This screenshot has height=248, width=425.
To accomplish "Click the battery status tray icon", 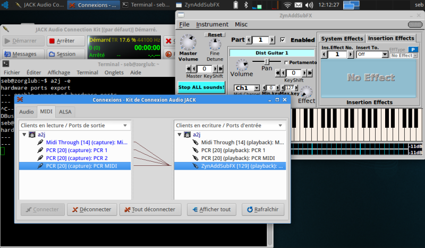I will [x=235, y=5].
